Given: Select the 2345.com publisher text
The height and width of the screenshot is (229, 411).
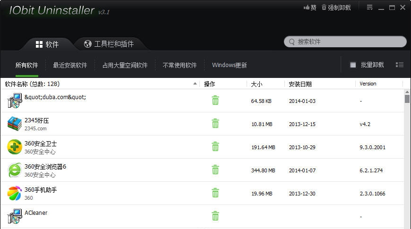Looking at the screenshot, I should pos(35,128).
